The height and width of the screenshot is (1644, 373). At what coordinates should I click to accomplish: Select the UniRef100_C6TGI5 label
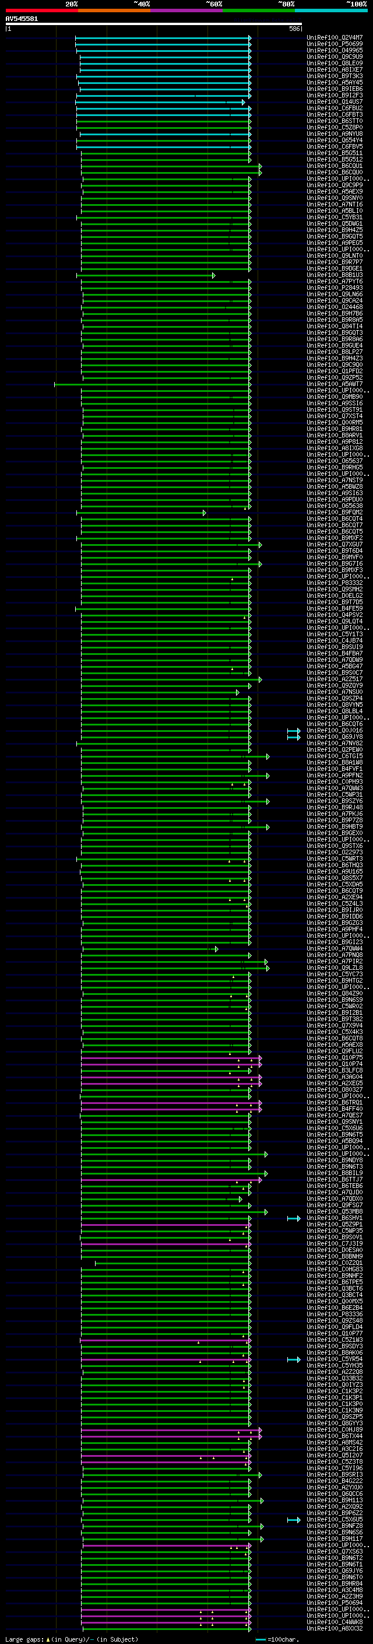335,756
